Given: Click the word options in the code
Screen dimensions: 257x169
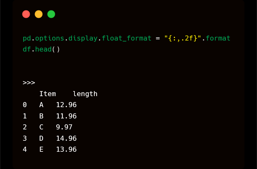Looking at the screenshot, I should (50, 38).
